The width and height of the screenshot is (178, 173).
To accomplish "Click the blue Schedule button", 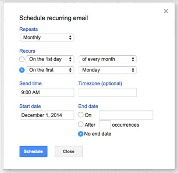I will (x=34, y=152).
